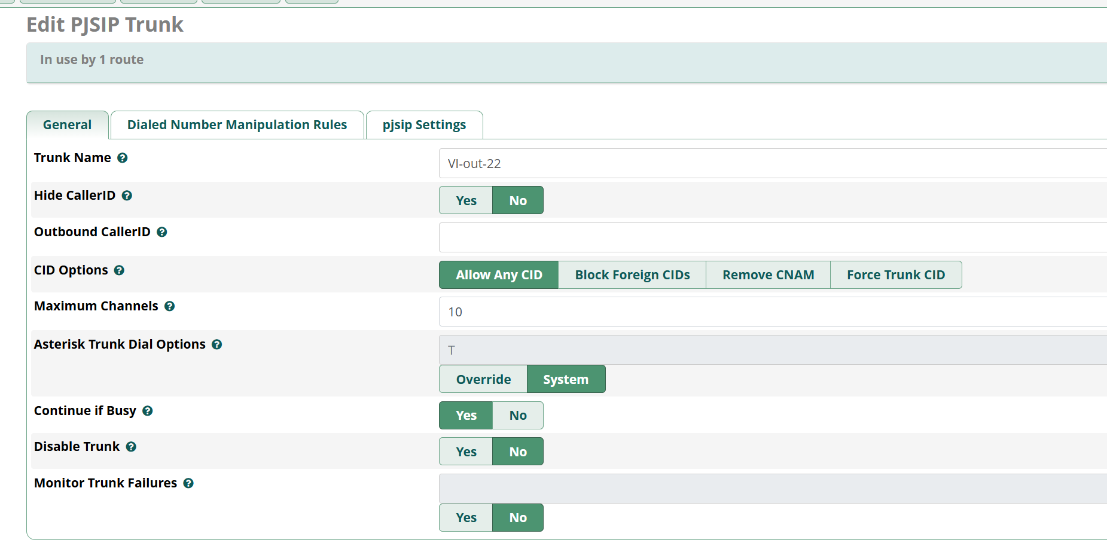Set Hide CallerID to Yes

click(x=466, y=200)
